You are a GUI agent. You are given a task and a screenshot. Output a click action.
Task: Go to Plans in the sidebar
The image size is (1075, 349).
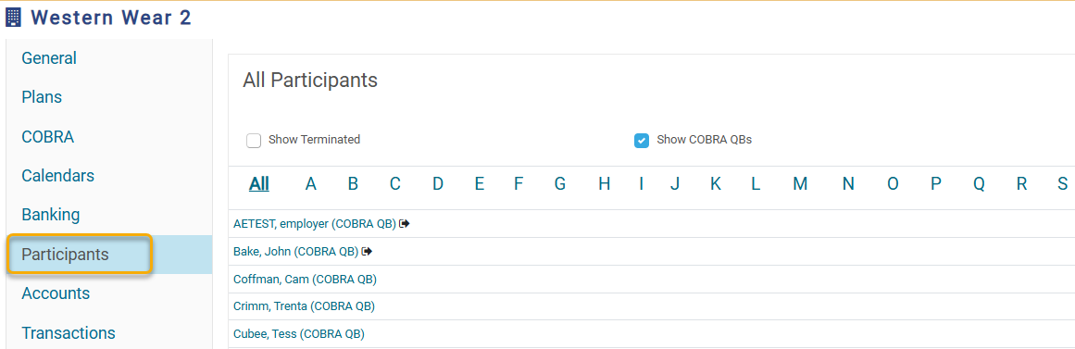pos(42,97)
